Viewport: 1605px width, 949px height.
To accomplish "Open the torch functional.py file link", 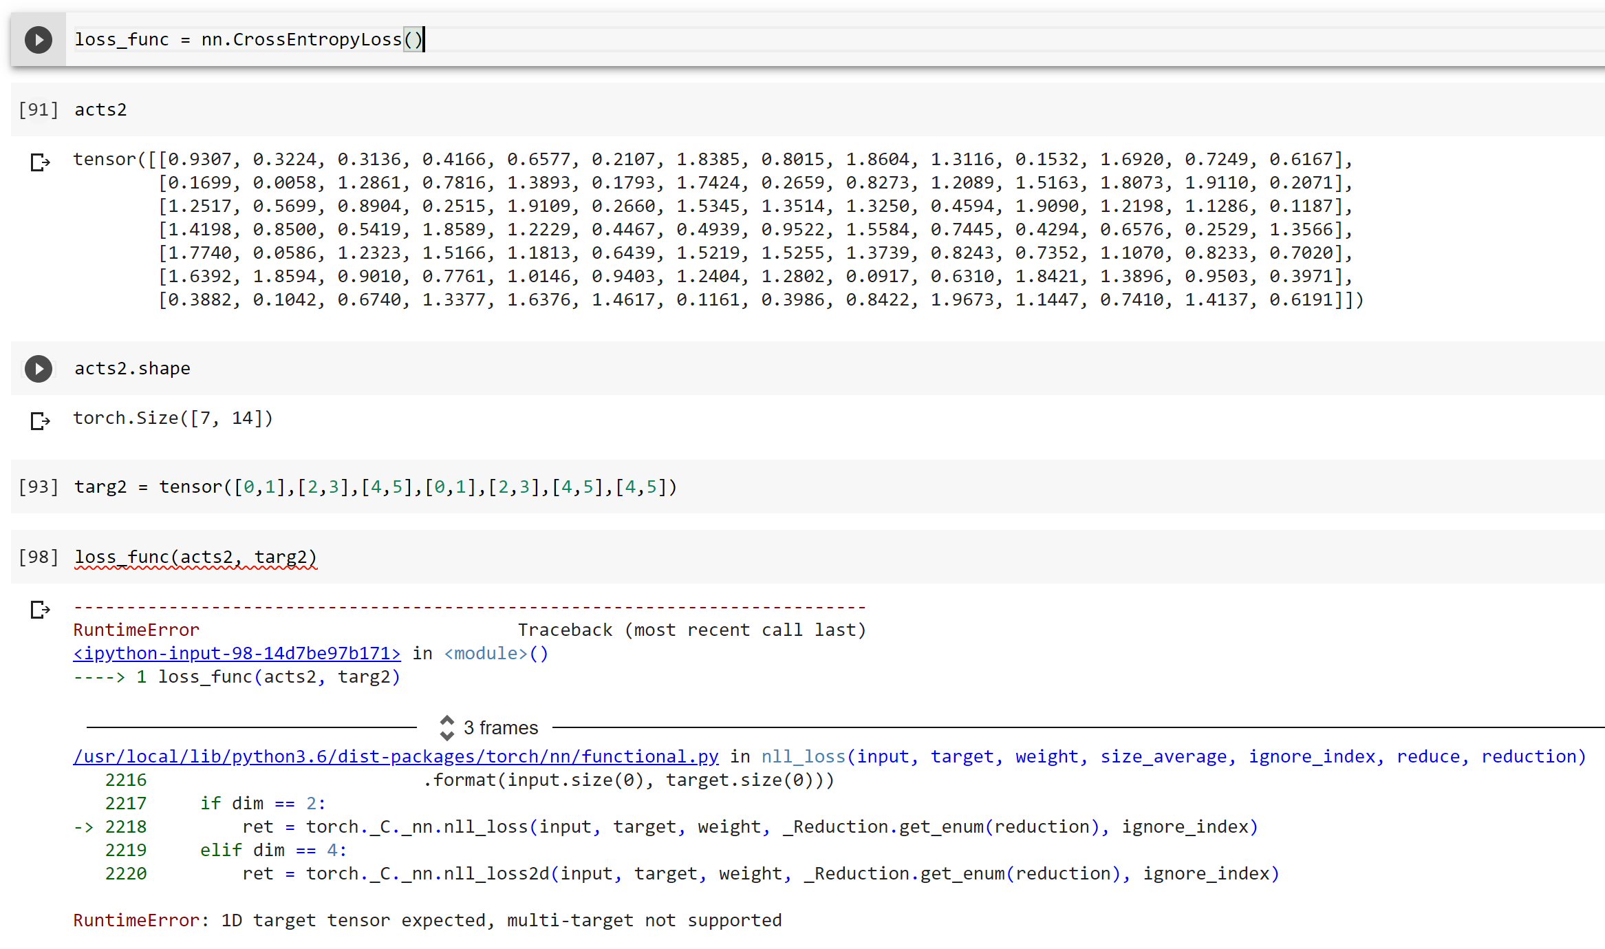I will (x=396, y=756).
